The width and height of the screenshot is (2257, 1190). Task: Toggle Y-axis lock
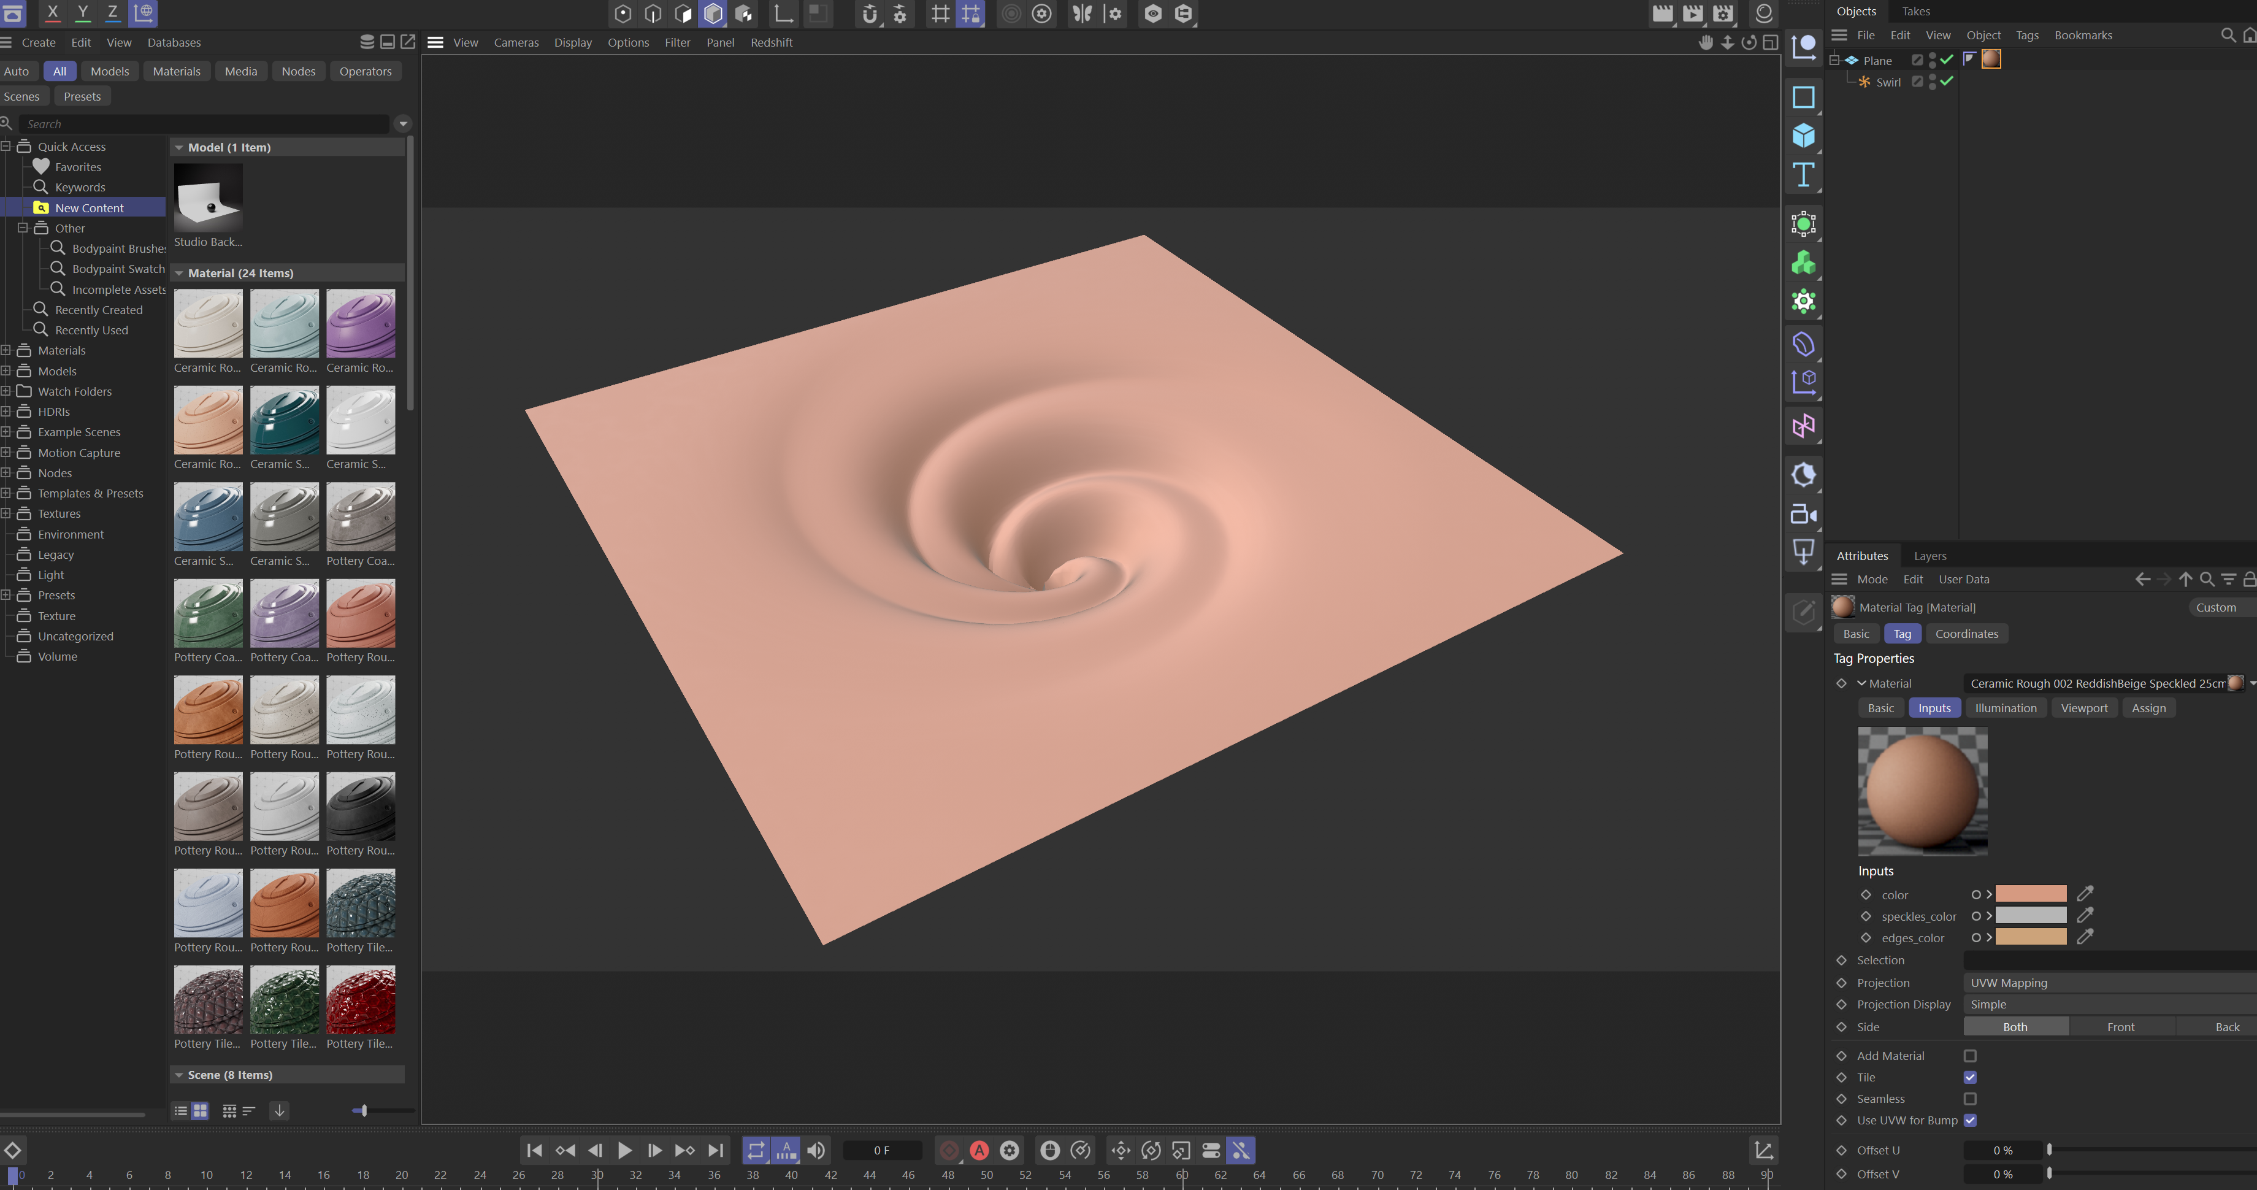(82, 12)
